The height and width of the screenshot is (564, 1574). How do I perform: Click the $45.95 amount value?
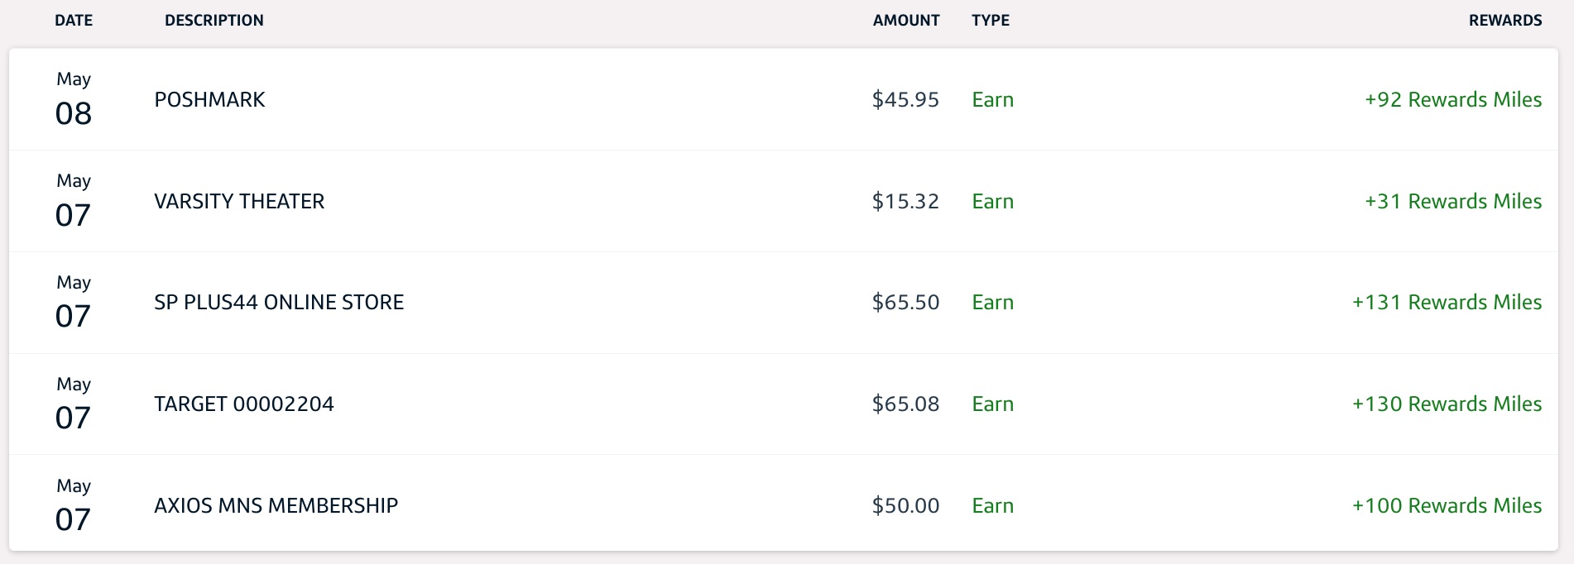[x=904, y=99]
